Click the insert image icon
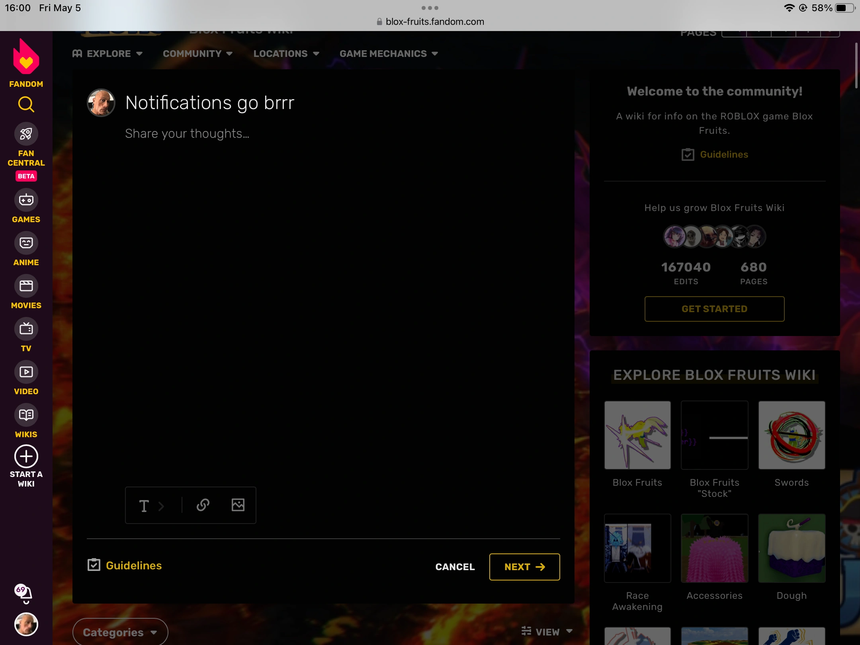Viewport: 860px width, 645px height. click(x=238, y=505)
